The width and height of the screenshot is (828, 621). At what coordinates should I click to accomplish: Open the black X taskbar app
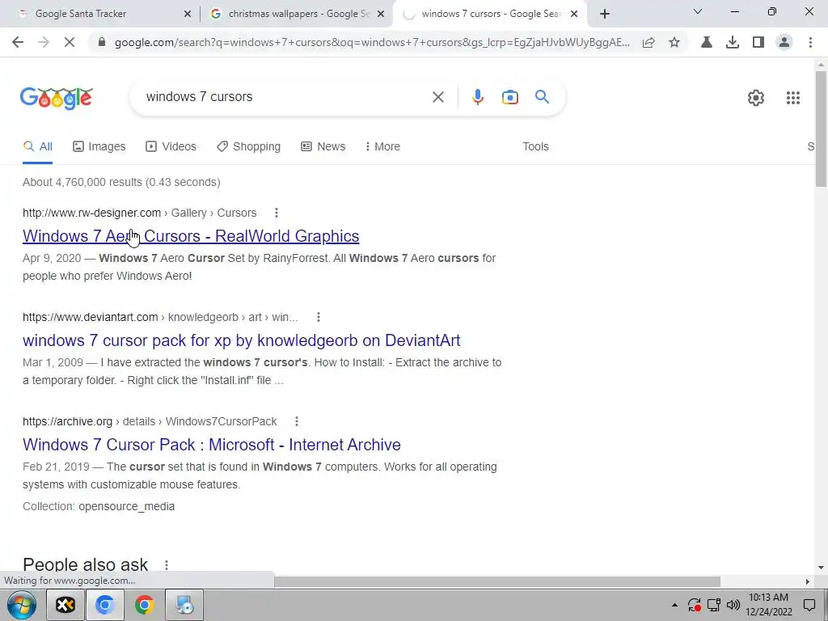(65, 605)
